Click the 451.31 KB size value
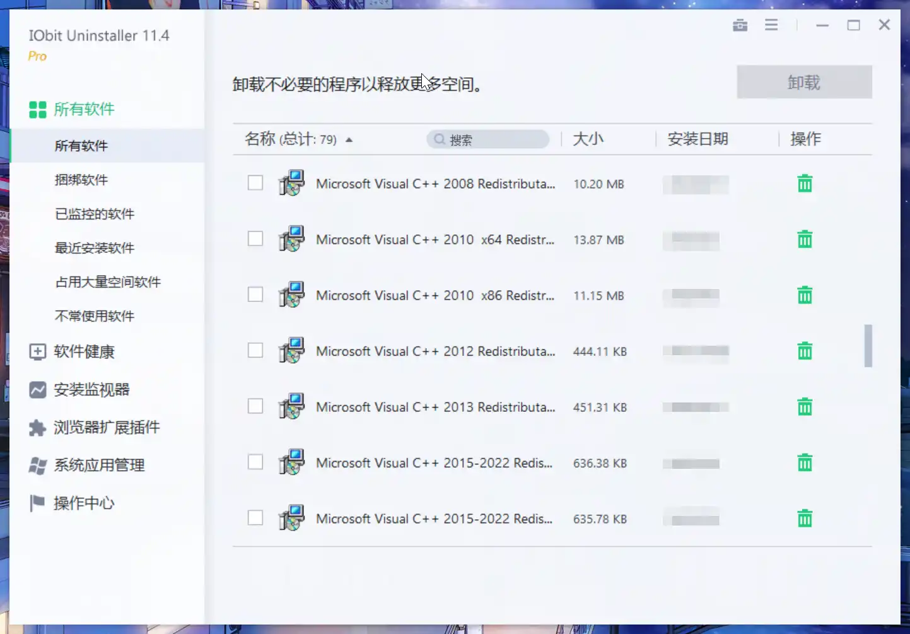The height and width of the screenshot is (634, 910). 600,408
